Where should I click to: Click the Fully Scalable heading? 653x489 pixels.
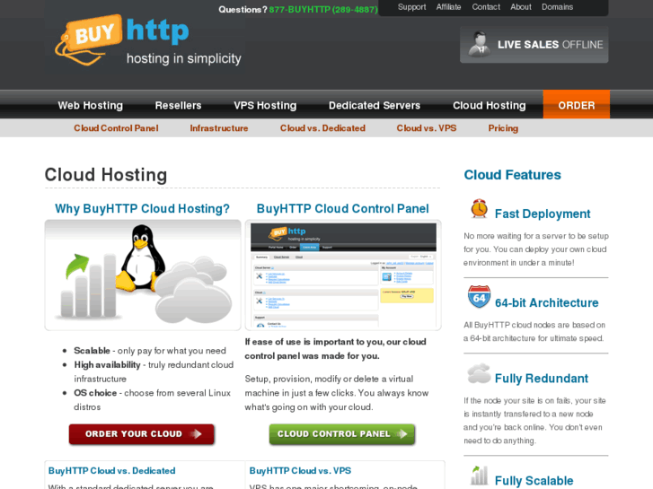(x=534, y=481)
